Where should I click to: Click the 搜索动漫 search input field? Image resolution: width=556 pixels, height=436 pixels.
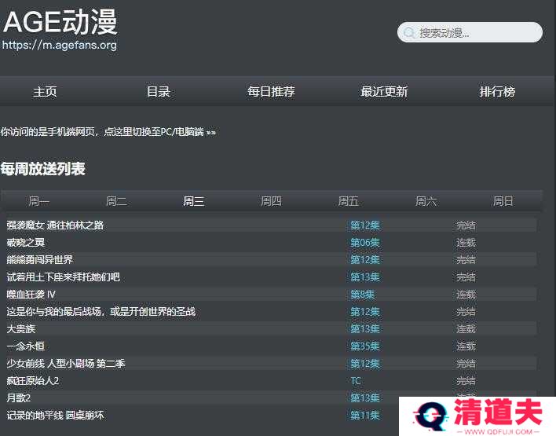click(x=475, y=33)
